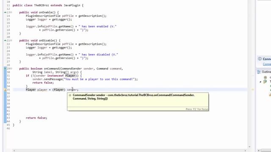Click the string 'has been disabled (V.'
This screenshot has height=152, width=271.
pyautogui.click(x=98, y=54)
